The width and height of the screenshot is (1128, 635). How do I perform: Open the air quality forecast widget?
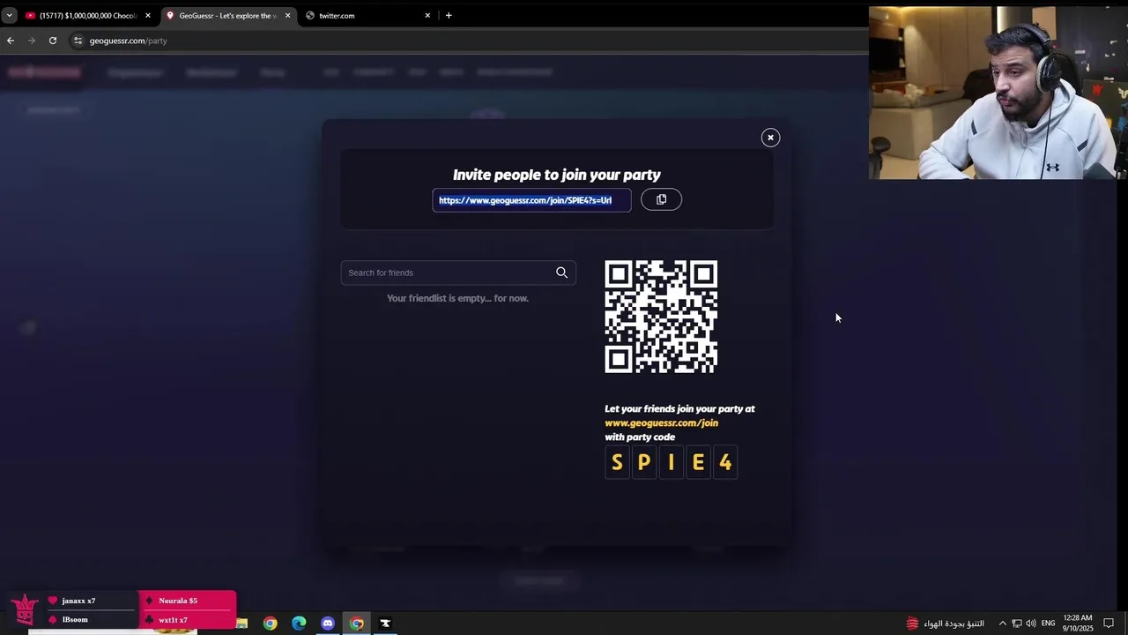945,624
